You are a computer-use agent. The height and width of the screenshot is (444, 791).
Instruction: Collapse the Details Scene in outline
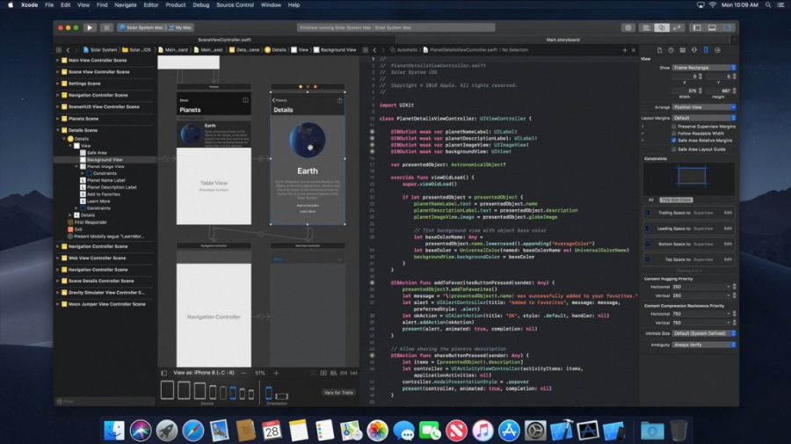click(x=58, y=130)
